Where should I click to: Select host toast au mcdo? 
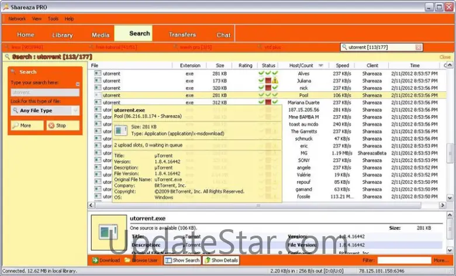(303, 124)
